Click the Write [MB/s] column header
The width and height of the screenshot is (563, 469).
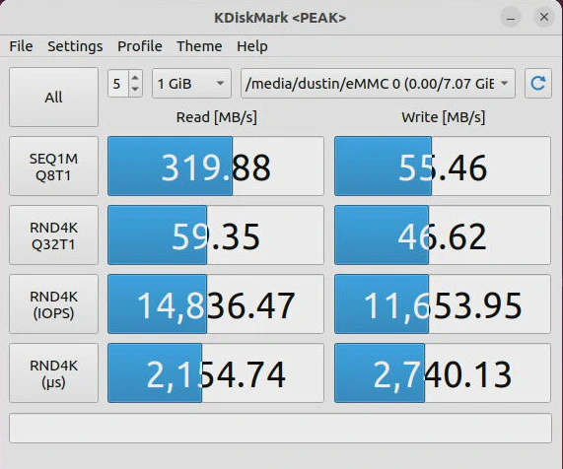443,117
